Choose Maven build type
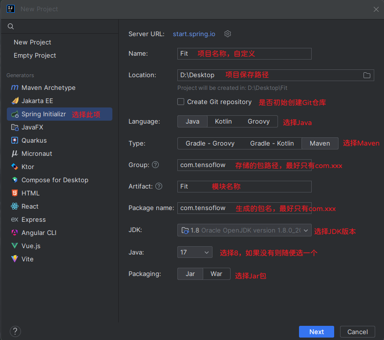Screen dimensions: 384x340 [x=320, y=143]
